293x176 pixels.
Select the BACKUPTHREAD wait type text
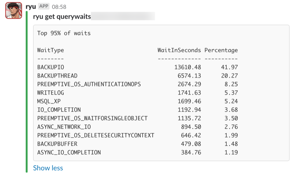click(x=58, y=76)
